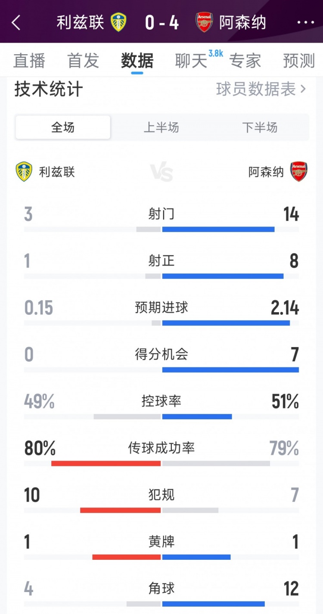Tap the back arrow in header
Screen dimensions: 323x614
(16, 22)
